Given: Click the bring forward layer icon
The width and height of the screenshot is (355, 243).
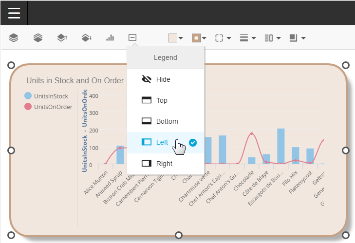Looking at the screenshot, I should pyautogui.click(x=62, y=37).
